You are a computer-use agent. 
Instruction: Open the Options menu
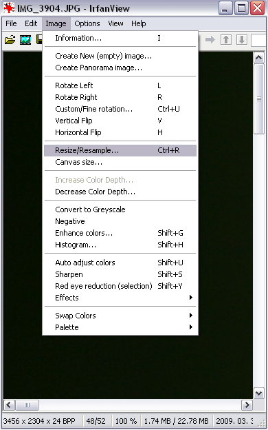(x=87, y=23)
